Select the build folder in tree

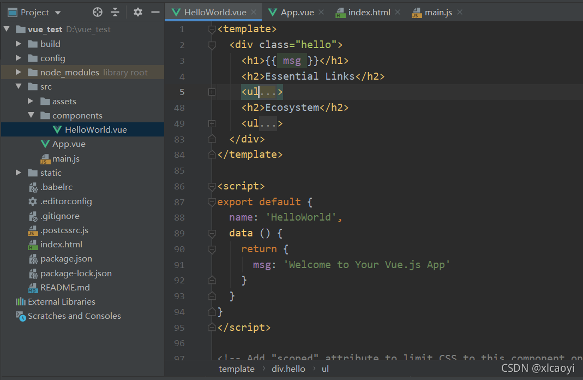pos(50,44)
